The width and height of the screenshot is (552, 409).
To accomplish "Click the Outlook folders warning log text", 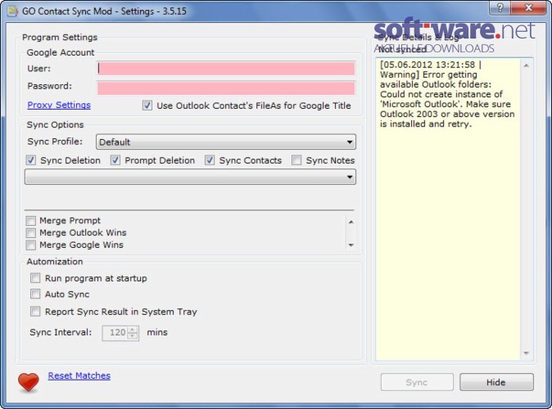I will click(x=447, y=94).
